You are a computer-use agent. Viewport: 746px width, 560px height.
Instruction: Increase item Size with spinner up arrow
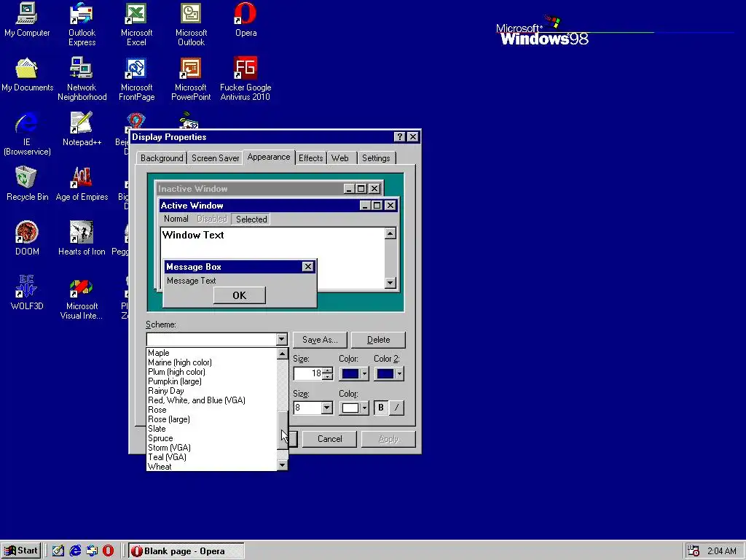[327, 370]
